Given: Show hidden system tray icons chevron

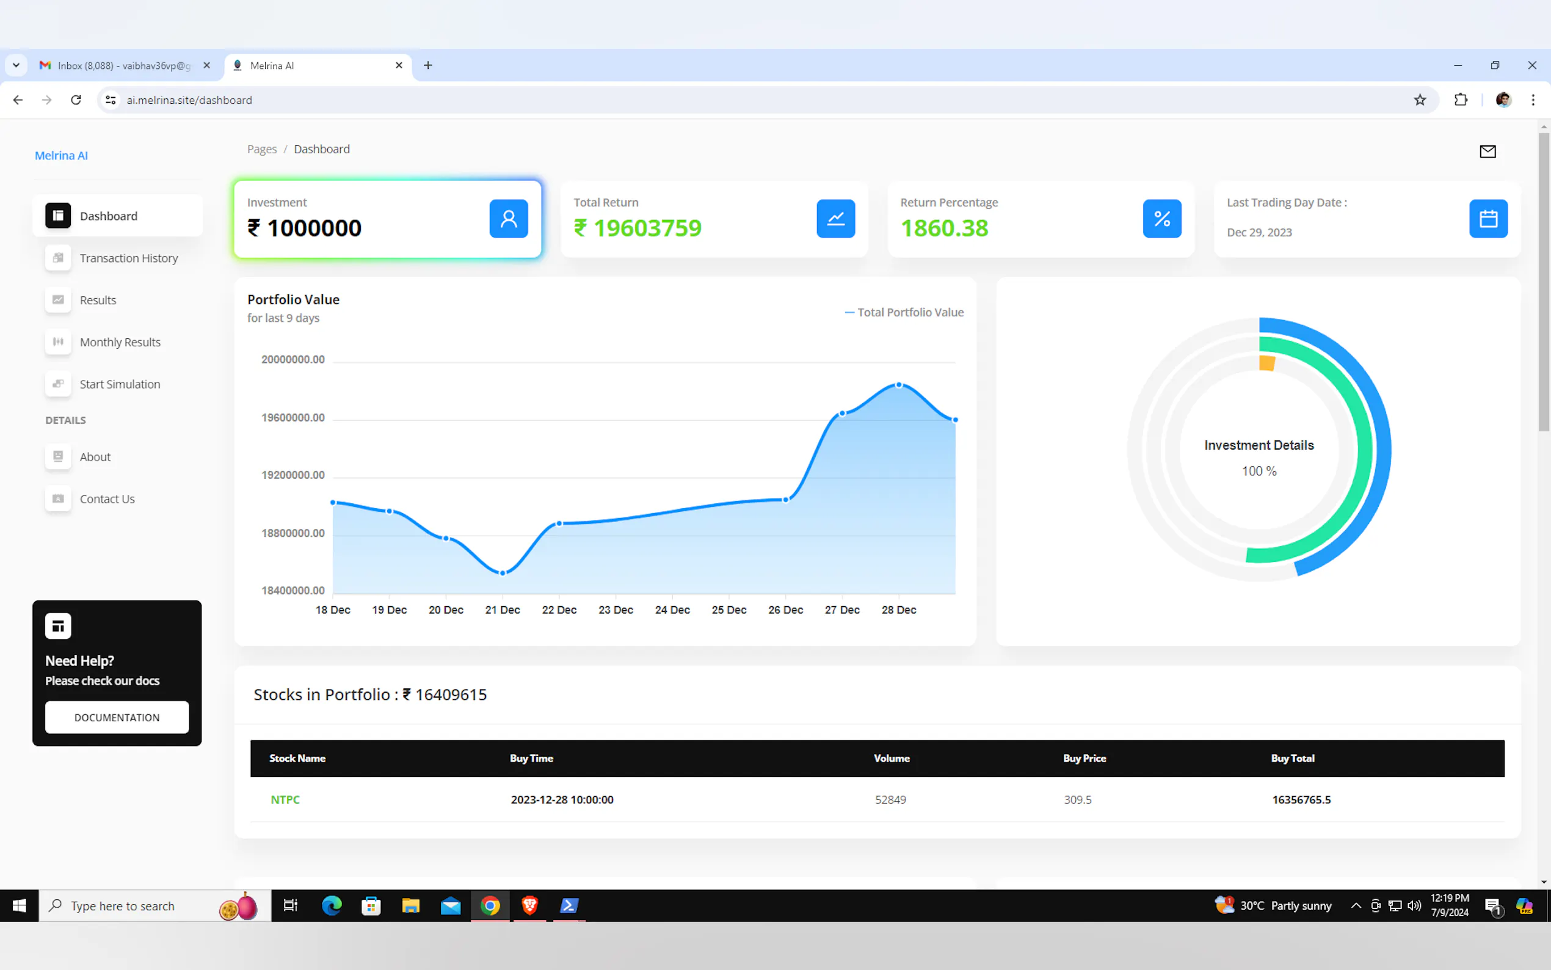Looking at the screenshot, I should pyautogui.click(x=1356, y=905).
